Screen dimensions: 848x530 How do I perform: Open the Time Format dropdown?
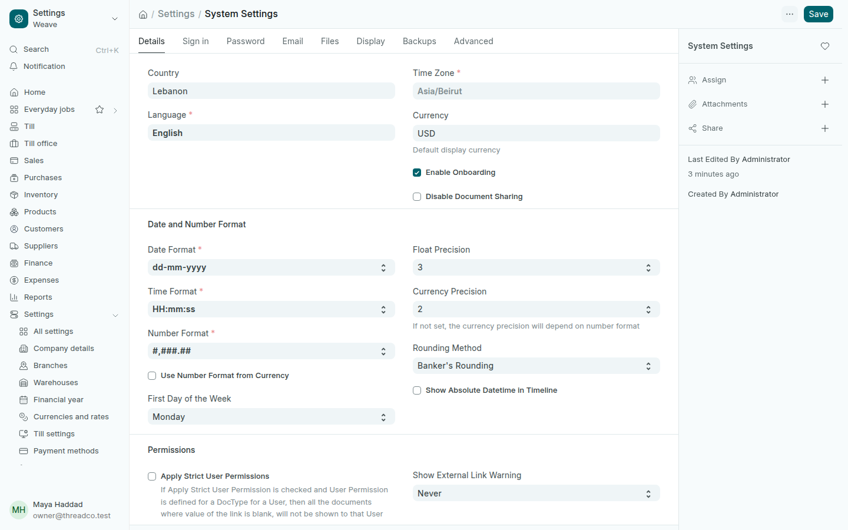(271, 309)
